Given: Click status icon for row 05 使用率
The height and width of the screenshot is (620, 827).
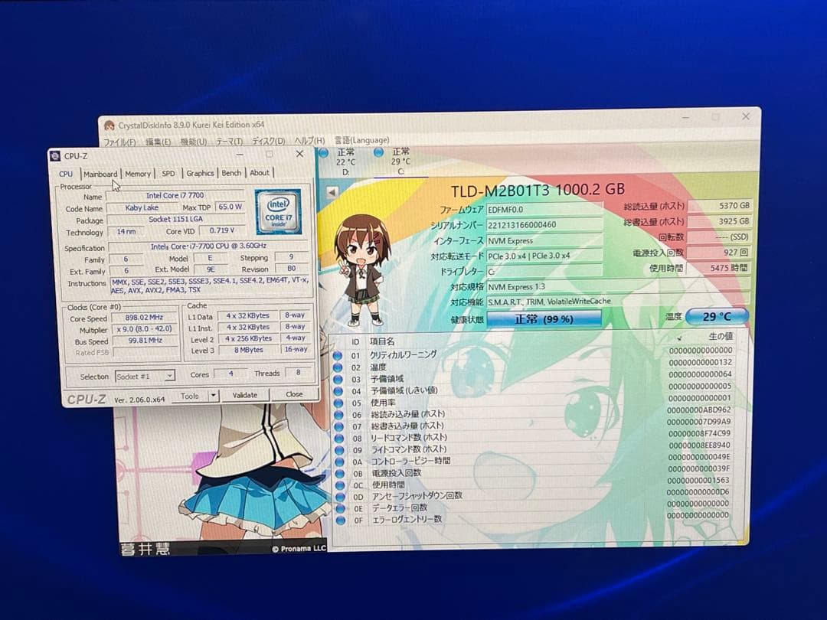Looking at the screenshot, I should 338,403.
